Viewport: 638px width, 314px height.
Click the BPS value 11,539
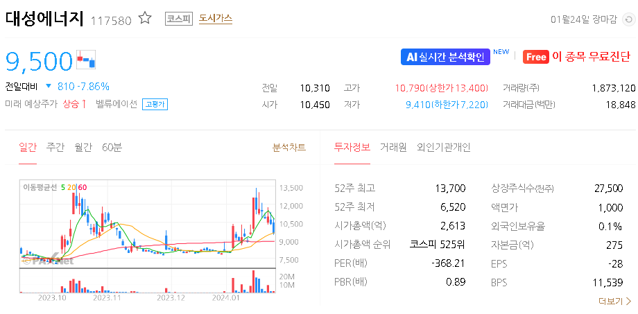[608, 282]
